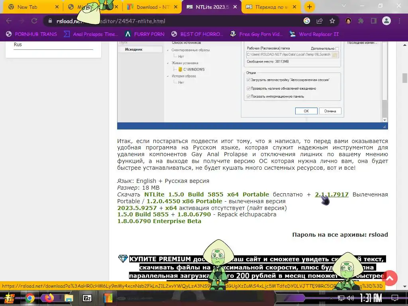The height and width of the screenshot is (306, 408).
Task: Open the Windows Start menu
Action: [x=10, y=298]
